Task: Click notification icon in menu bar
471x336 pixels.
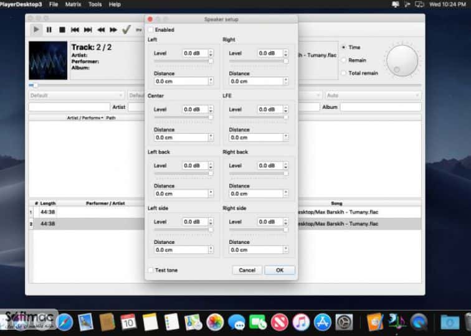Action: click(x=396, y=4)
